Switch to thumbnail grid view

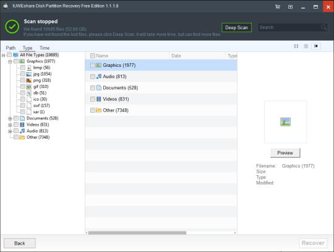pyautogui.click(x=296, y=46)
